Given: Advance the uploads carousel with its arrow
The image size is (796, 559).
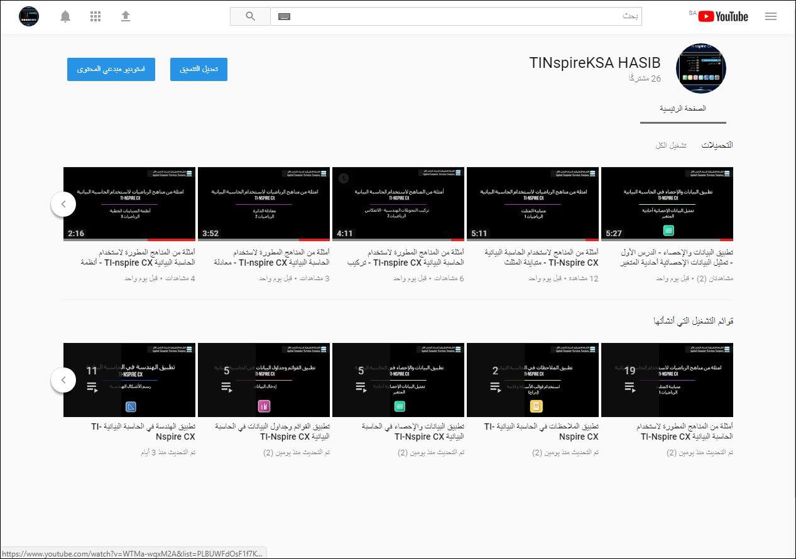Looking at the screenshot, I should point(63,204).
